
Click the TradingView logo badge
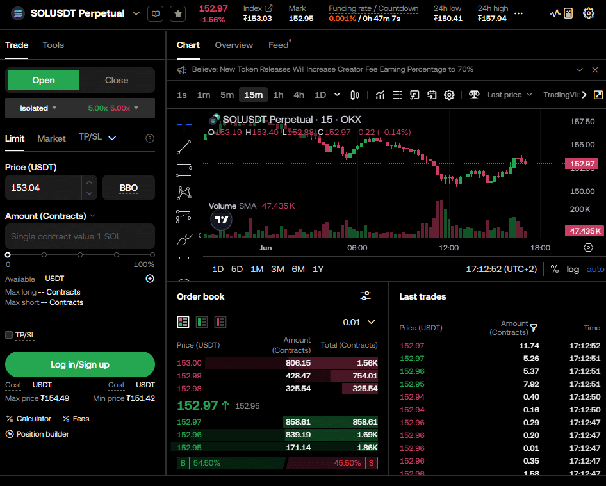click(x=222, y=220)
